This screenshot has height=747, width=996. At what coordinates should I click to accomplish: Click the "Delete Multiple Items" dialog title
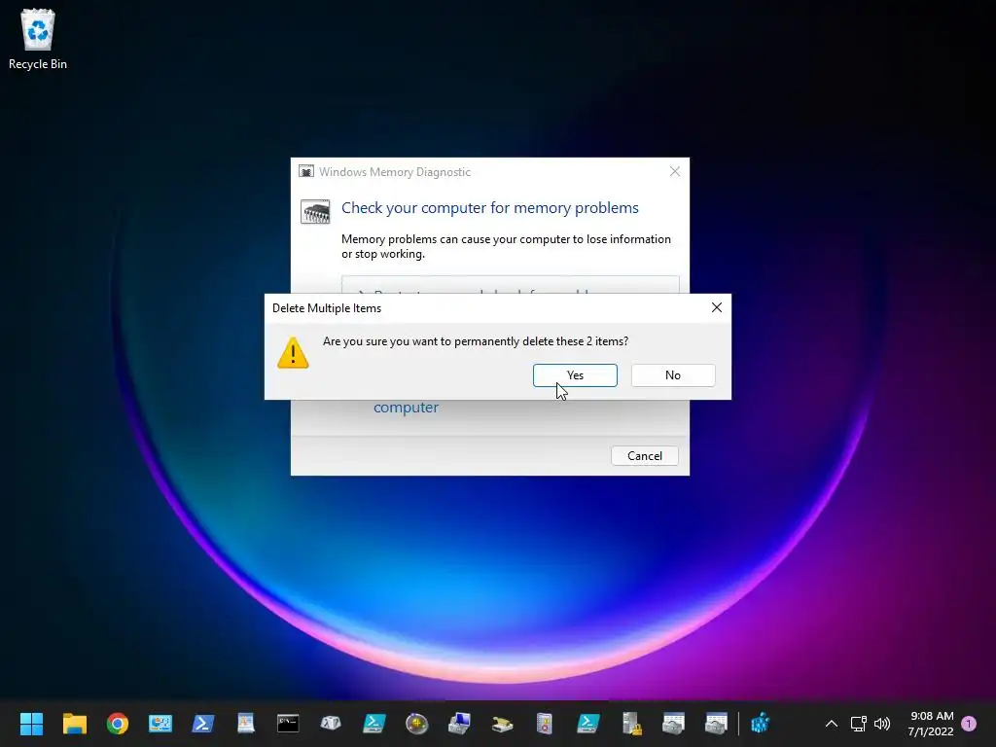click(327, 308)
